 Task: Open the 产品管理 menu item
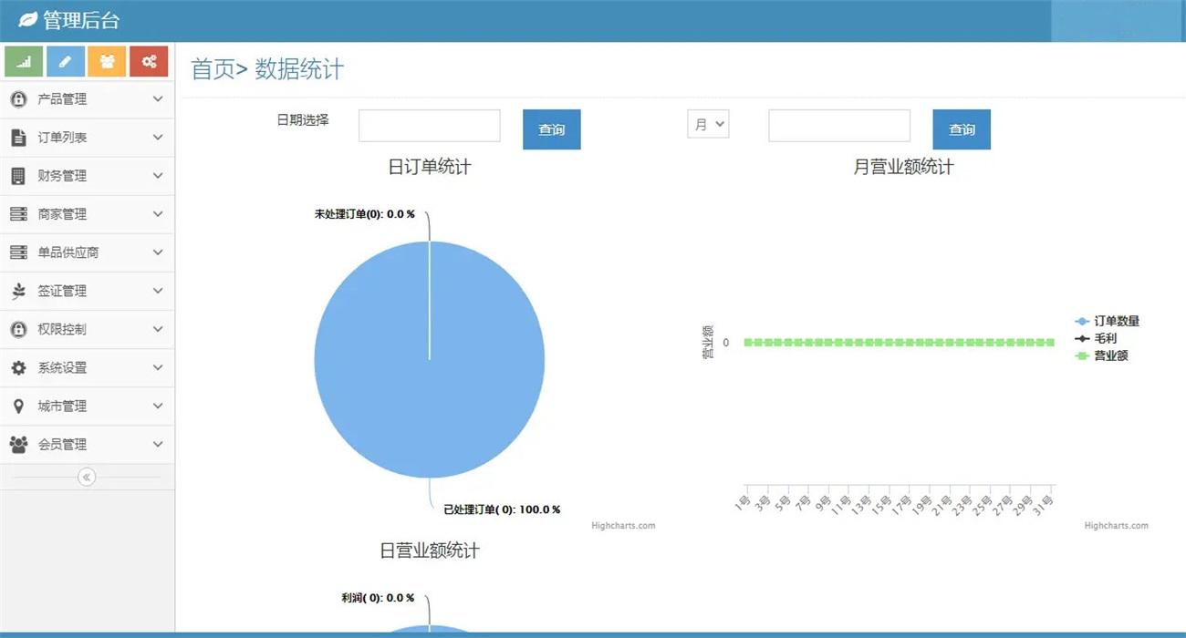tap(87, 99)
